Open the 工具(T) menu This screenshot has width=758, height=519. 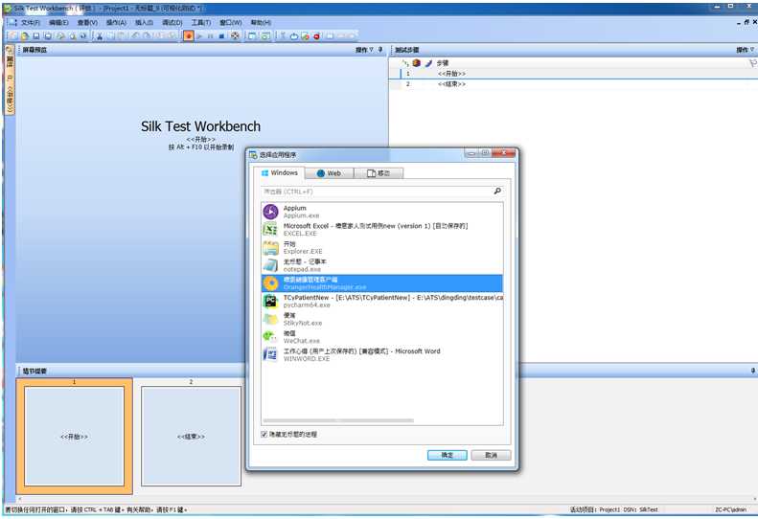[x=201, y=22]
